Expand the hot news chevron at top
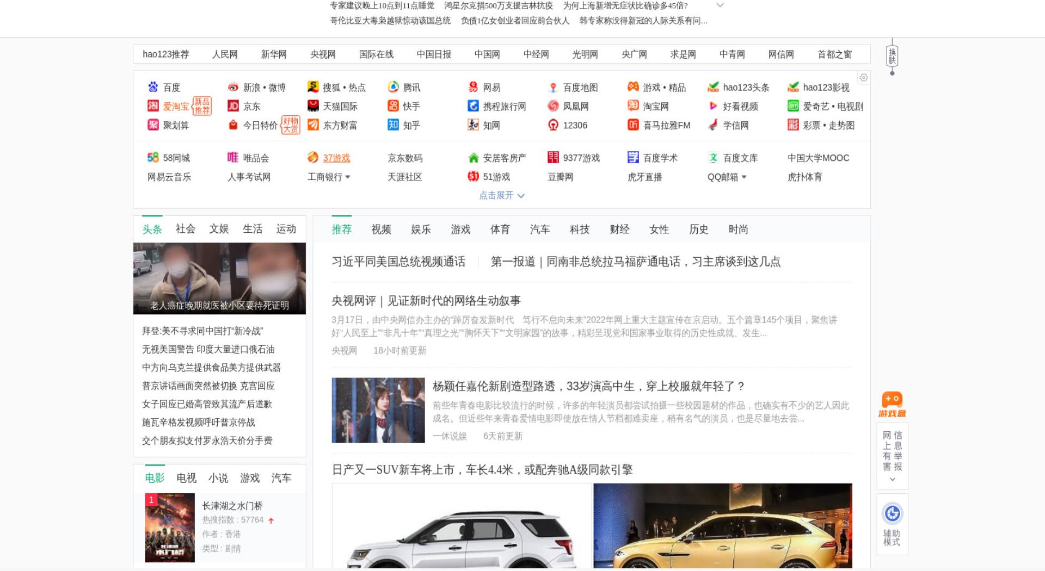Viewport: 1045px width, 571px height. [720, 5]
